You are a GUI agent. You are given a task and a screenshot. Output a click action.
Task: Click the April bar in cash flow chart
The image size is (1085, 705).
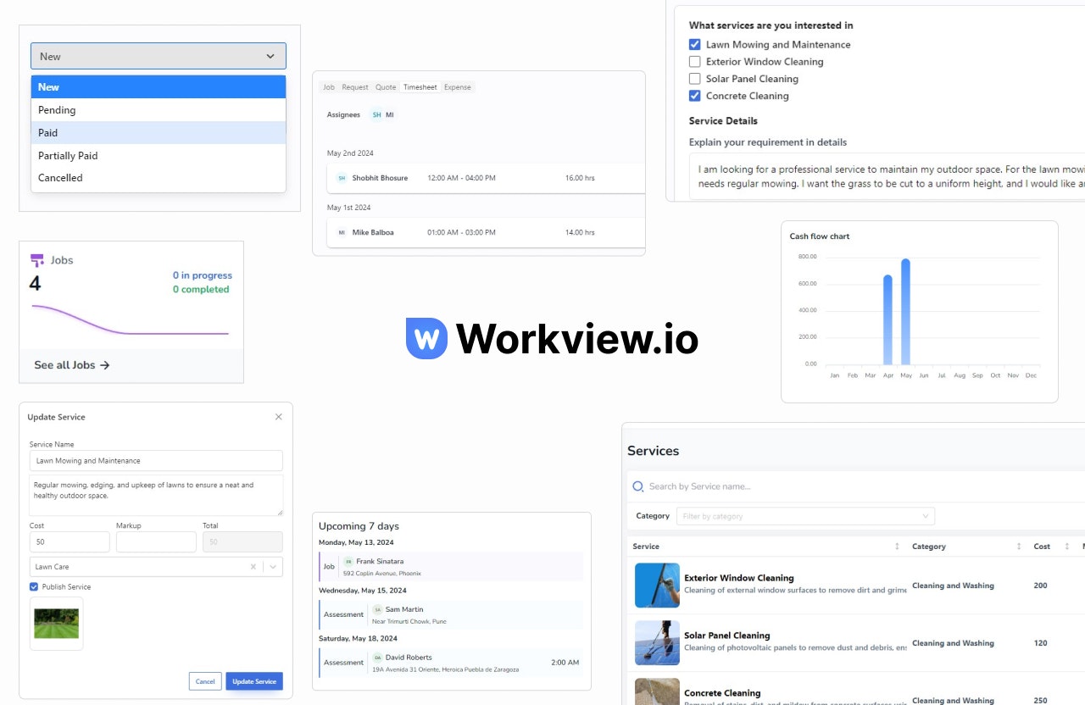(887, 319)
